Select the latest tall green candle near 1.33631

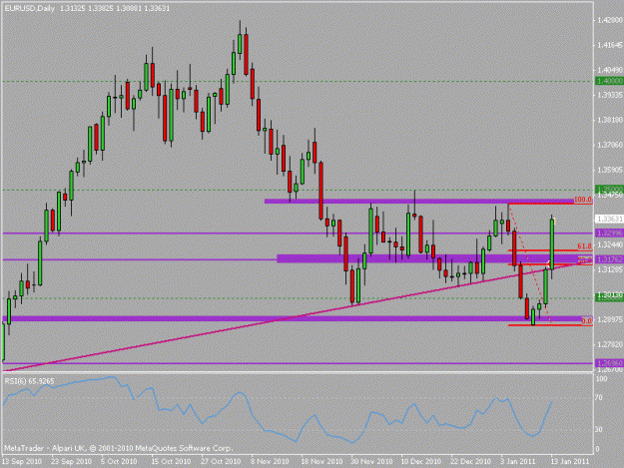552,244
